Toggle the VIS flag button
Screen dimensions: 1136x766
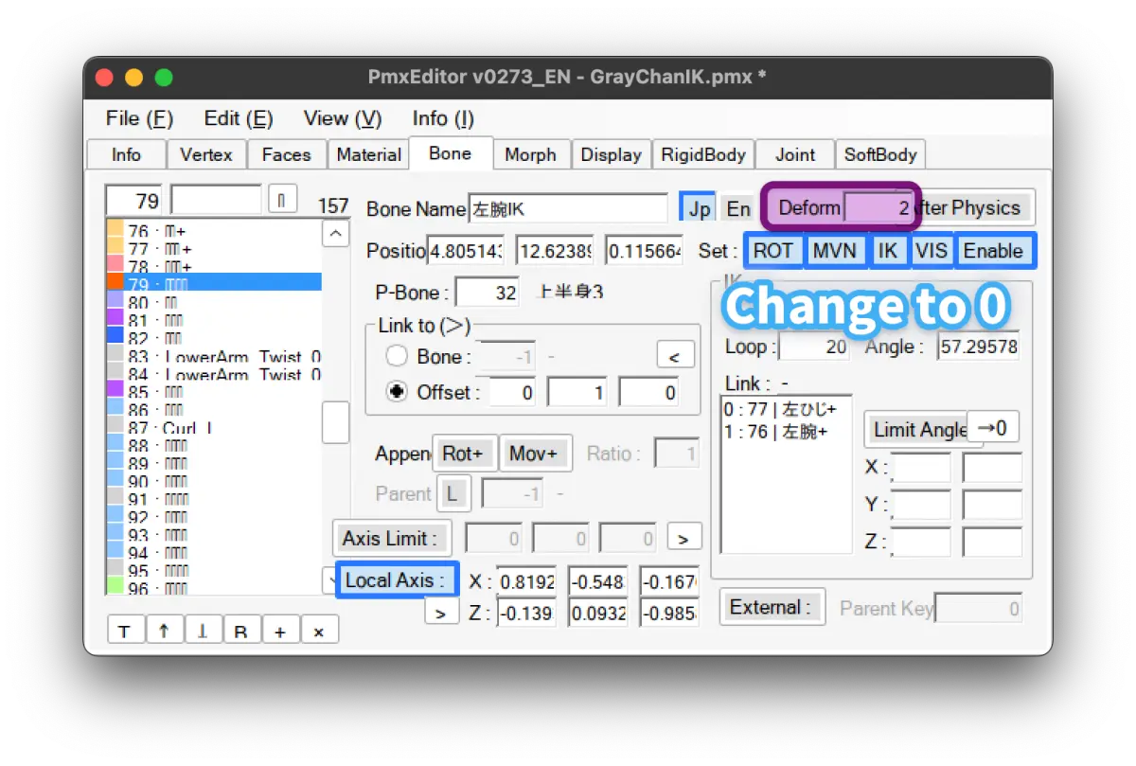point(932,251)
